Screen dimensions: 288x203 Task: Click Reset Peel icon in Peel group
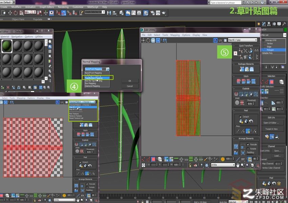[251, 121]
